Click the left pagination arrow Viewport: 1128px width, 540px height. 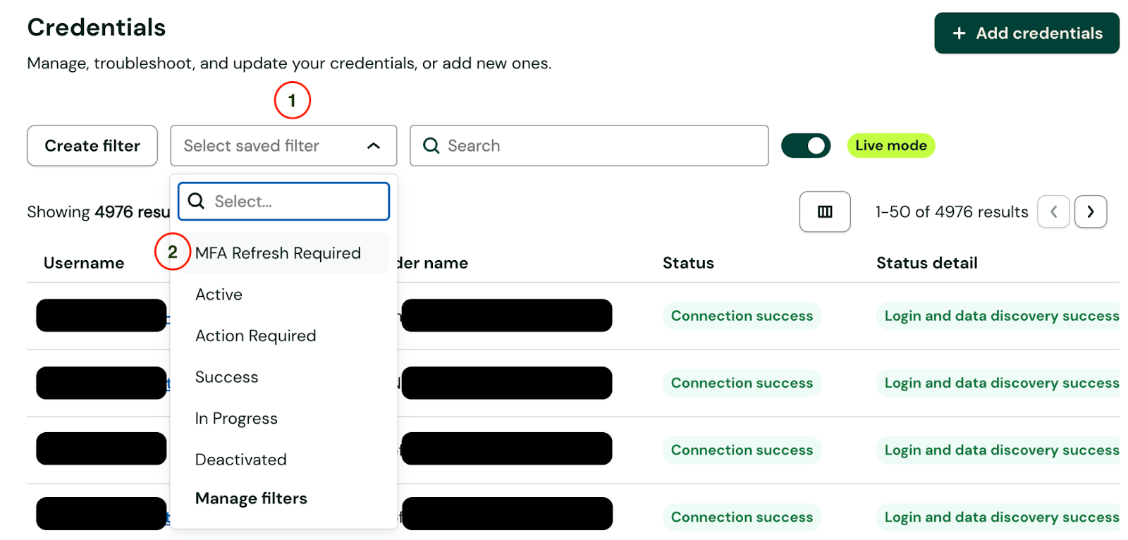(1053, 211)
